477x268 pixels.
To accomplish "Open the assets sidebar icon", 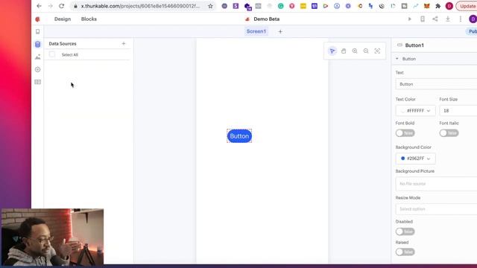I will point(38,57).
